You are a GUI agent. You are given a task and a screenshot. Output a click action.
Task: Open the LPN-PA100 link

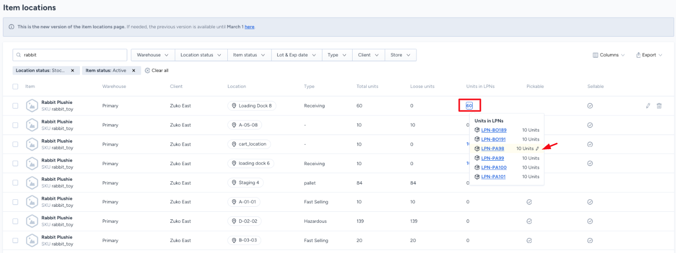point(493,168)
